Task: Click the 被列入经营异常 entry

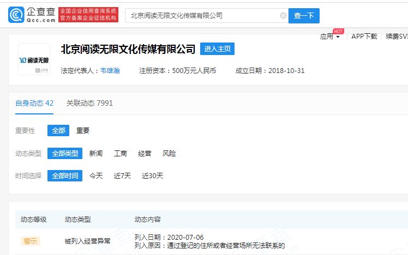Action: tap(87, 241)
